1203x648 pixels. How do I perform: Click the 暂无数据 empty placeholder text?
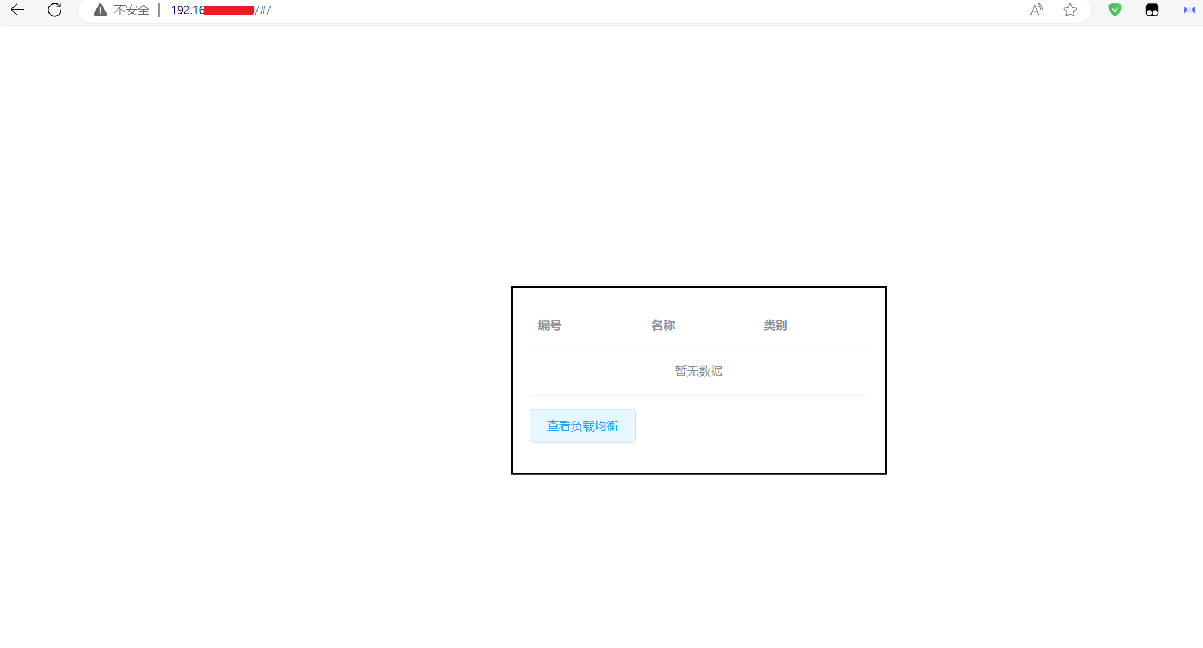tap(698, 371)
